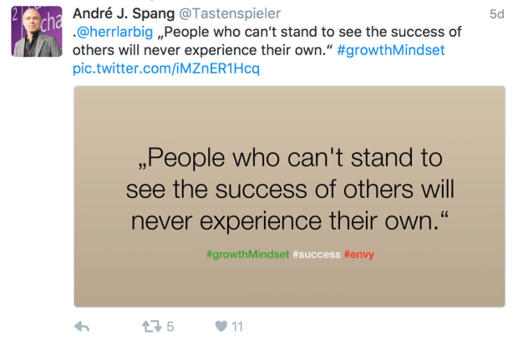The width and height of the screenshot is (518, 345).
Task: Open André J. Spang's profile picture
Action: point(36,33)
